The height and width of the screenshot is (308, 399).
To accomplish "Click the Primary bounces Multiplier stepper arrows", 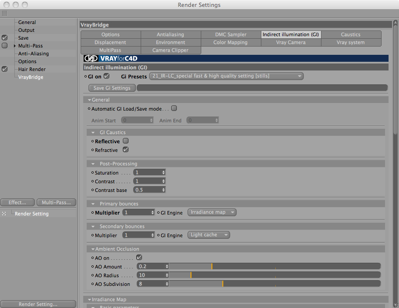I will click(x=152, y=212).
